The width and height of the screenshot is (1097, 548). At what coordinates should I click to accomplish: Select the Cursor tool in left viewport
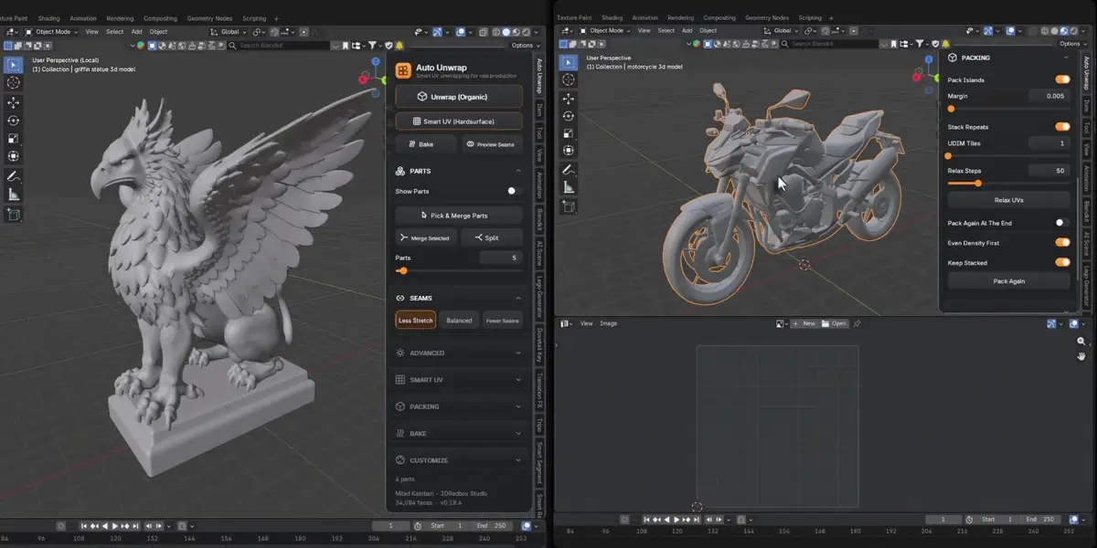[x=14, y=82]
